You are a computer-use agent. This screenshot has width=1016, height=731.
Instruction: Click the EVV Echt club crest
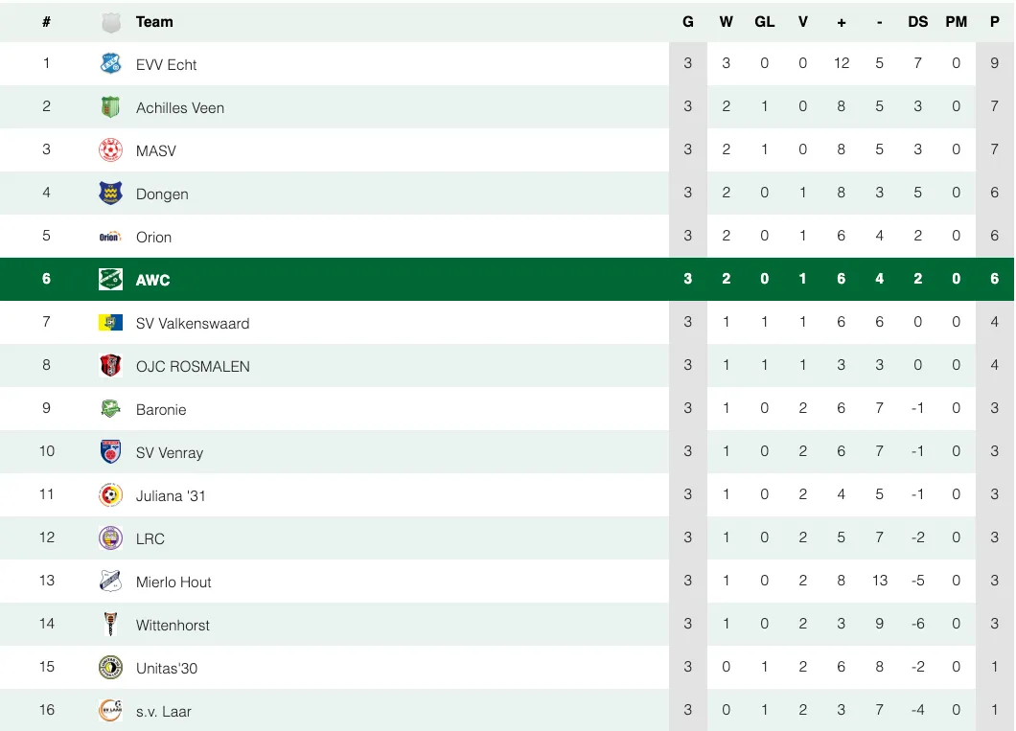(x=111, y=63)
